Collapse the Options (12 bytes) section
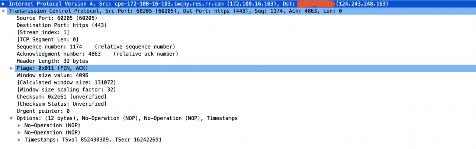Screen dimensions: 476x149 click(12, 118)
